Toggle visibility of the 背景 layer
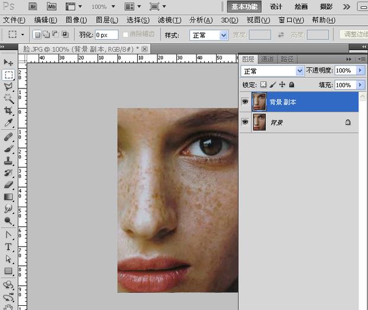The height and width of the screenshot is (310, 368). click(x=245, y=122)
